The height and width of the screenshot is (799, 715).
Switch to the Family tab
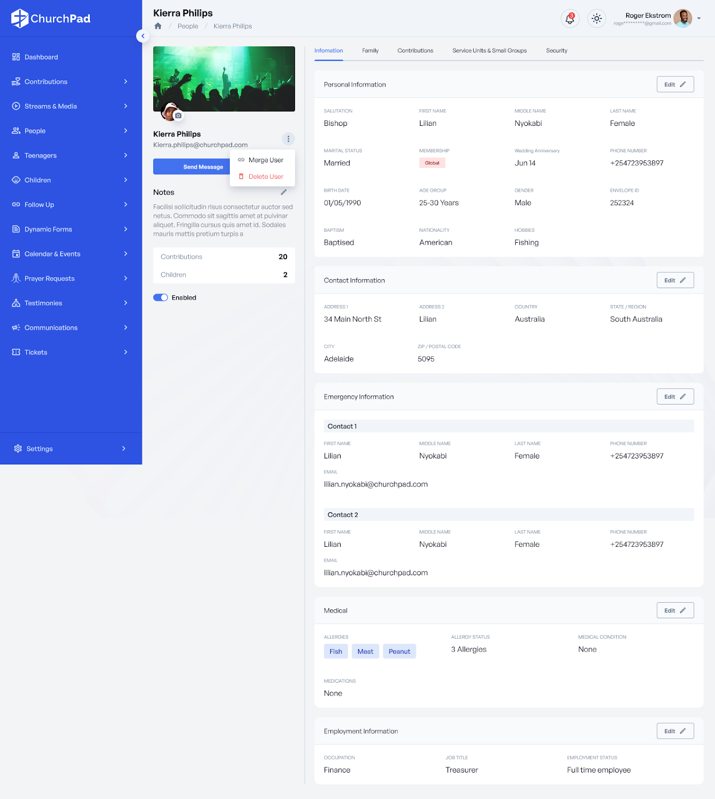[x=370, y=50]
